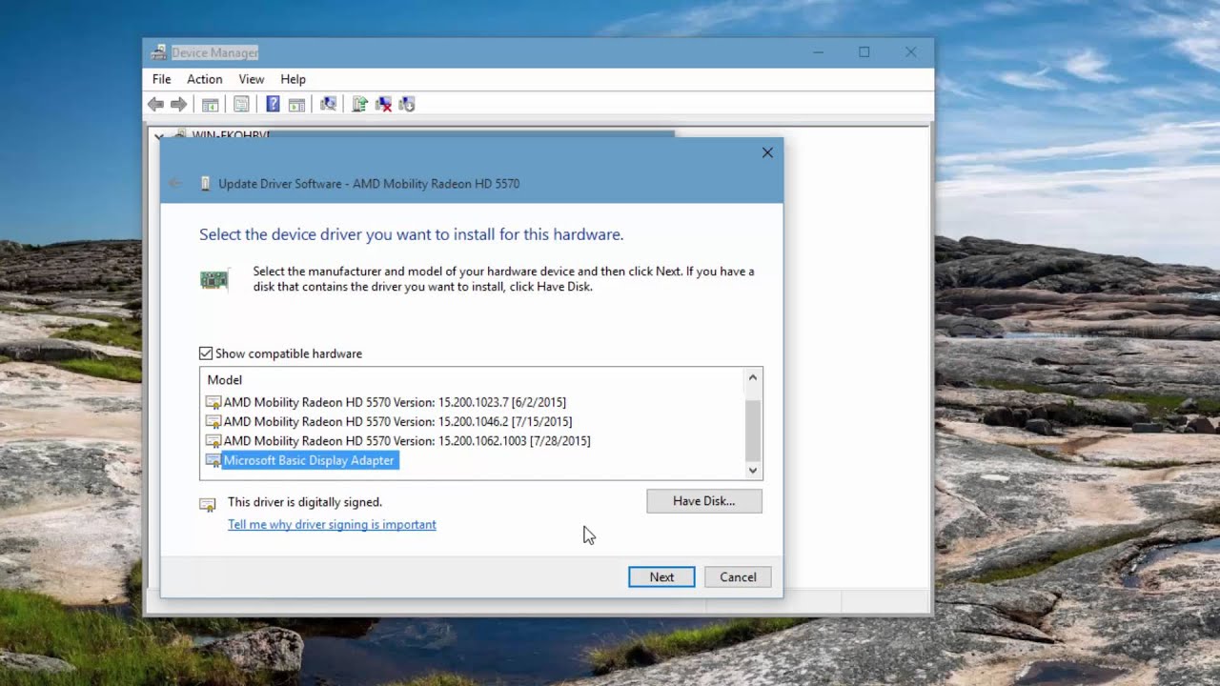Click the icon beside Microsoft Basic Display Adapter
The width and height of the screenshot is (1220, 686).
(213, 460)
